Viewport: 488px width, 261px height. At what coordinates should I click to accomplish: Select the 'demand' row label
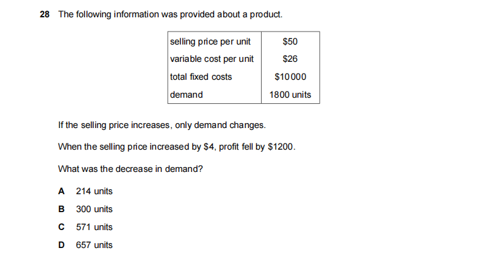pyautogui.click(x=187, y=95)
